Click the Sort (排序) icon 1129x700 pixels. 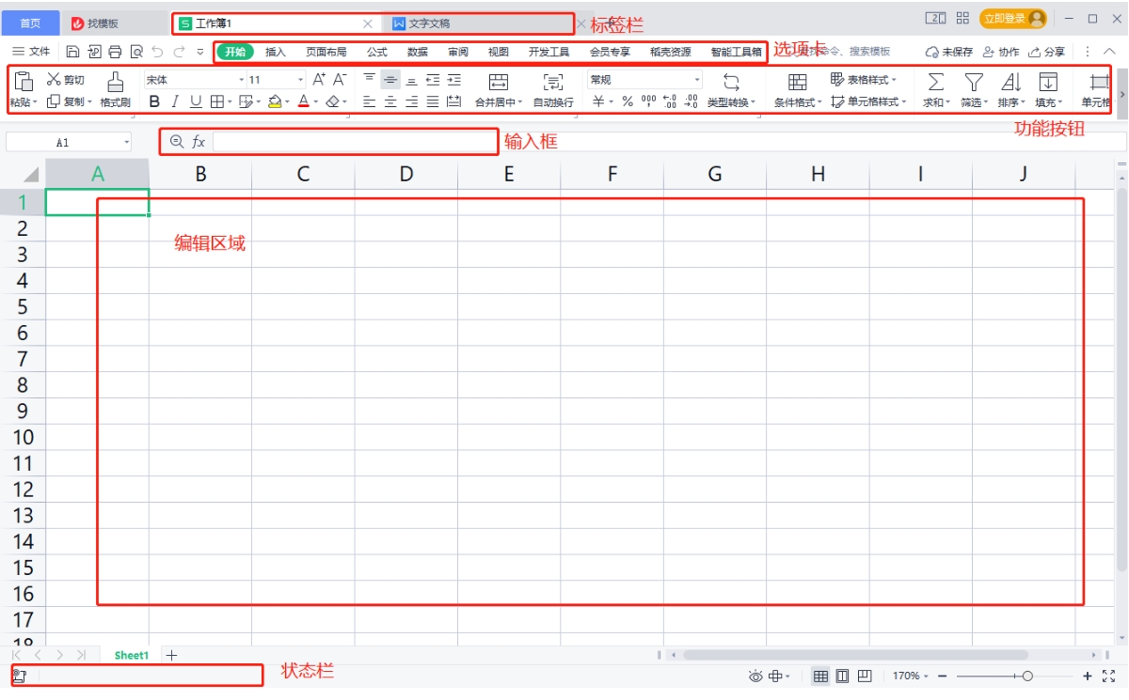[x=1010, y=84]
